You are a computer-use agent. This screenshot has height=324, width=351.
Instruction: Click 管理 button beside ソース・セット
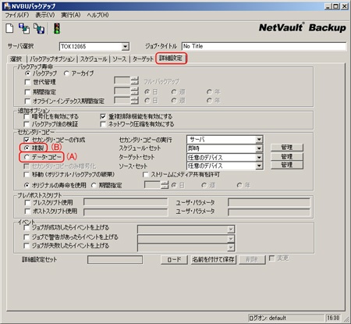[x=287, y=165]
